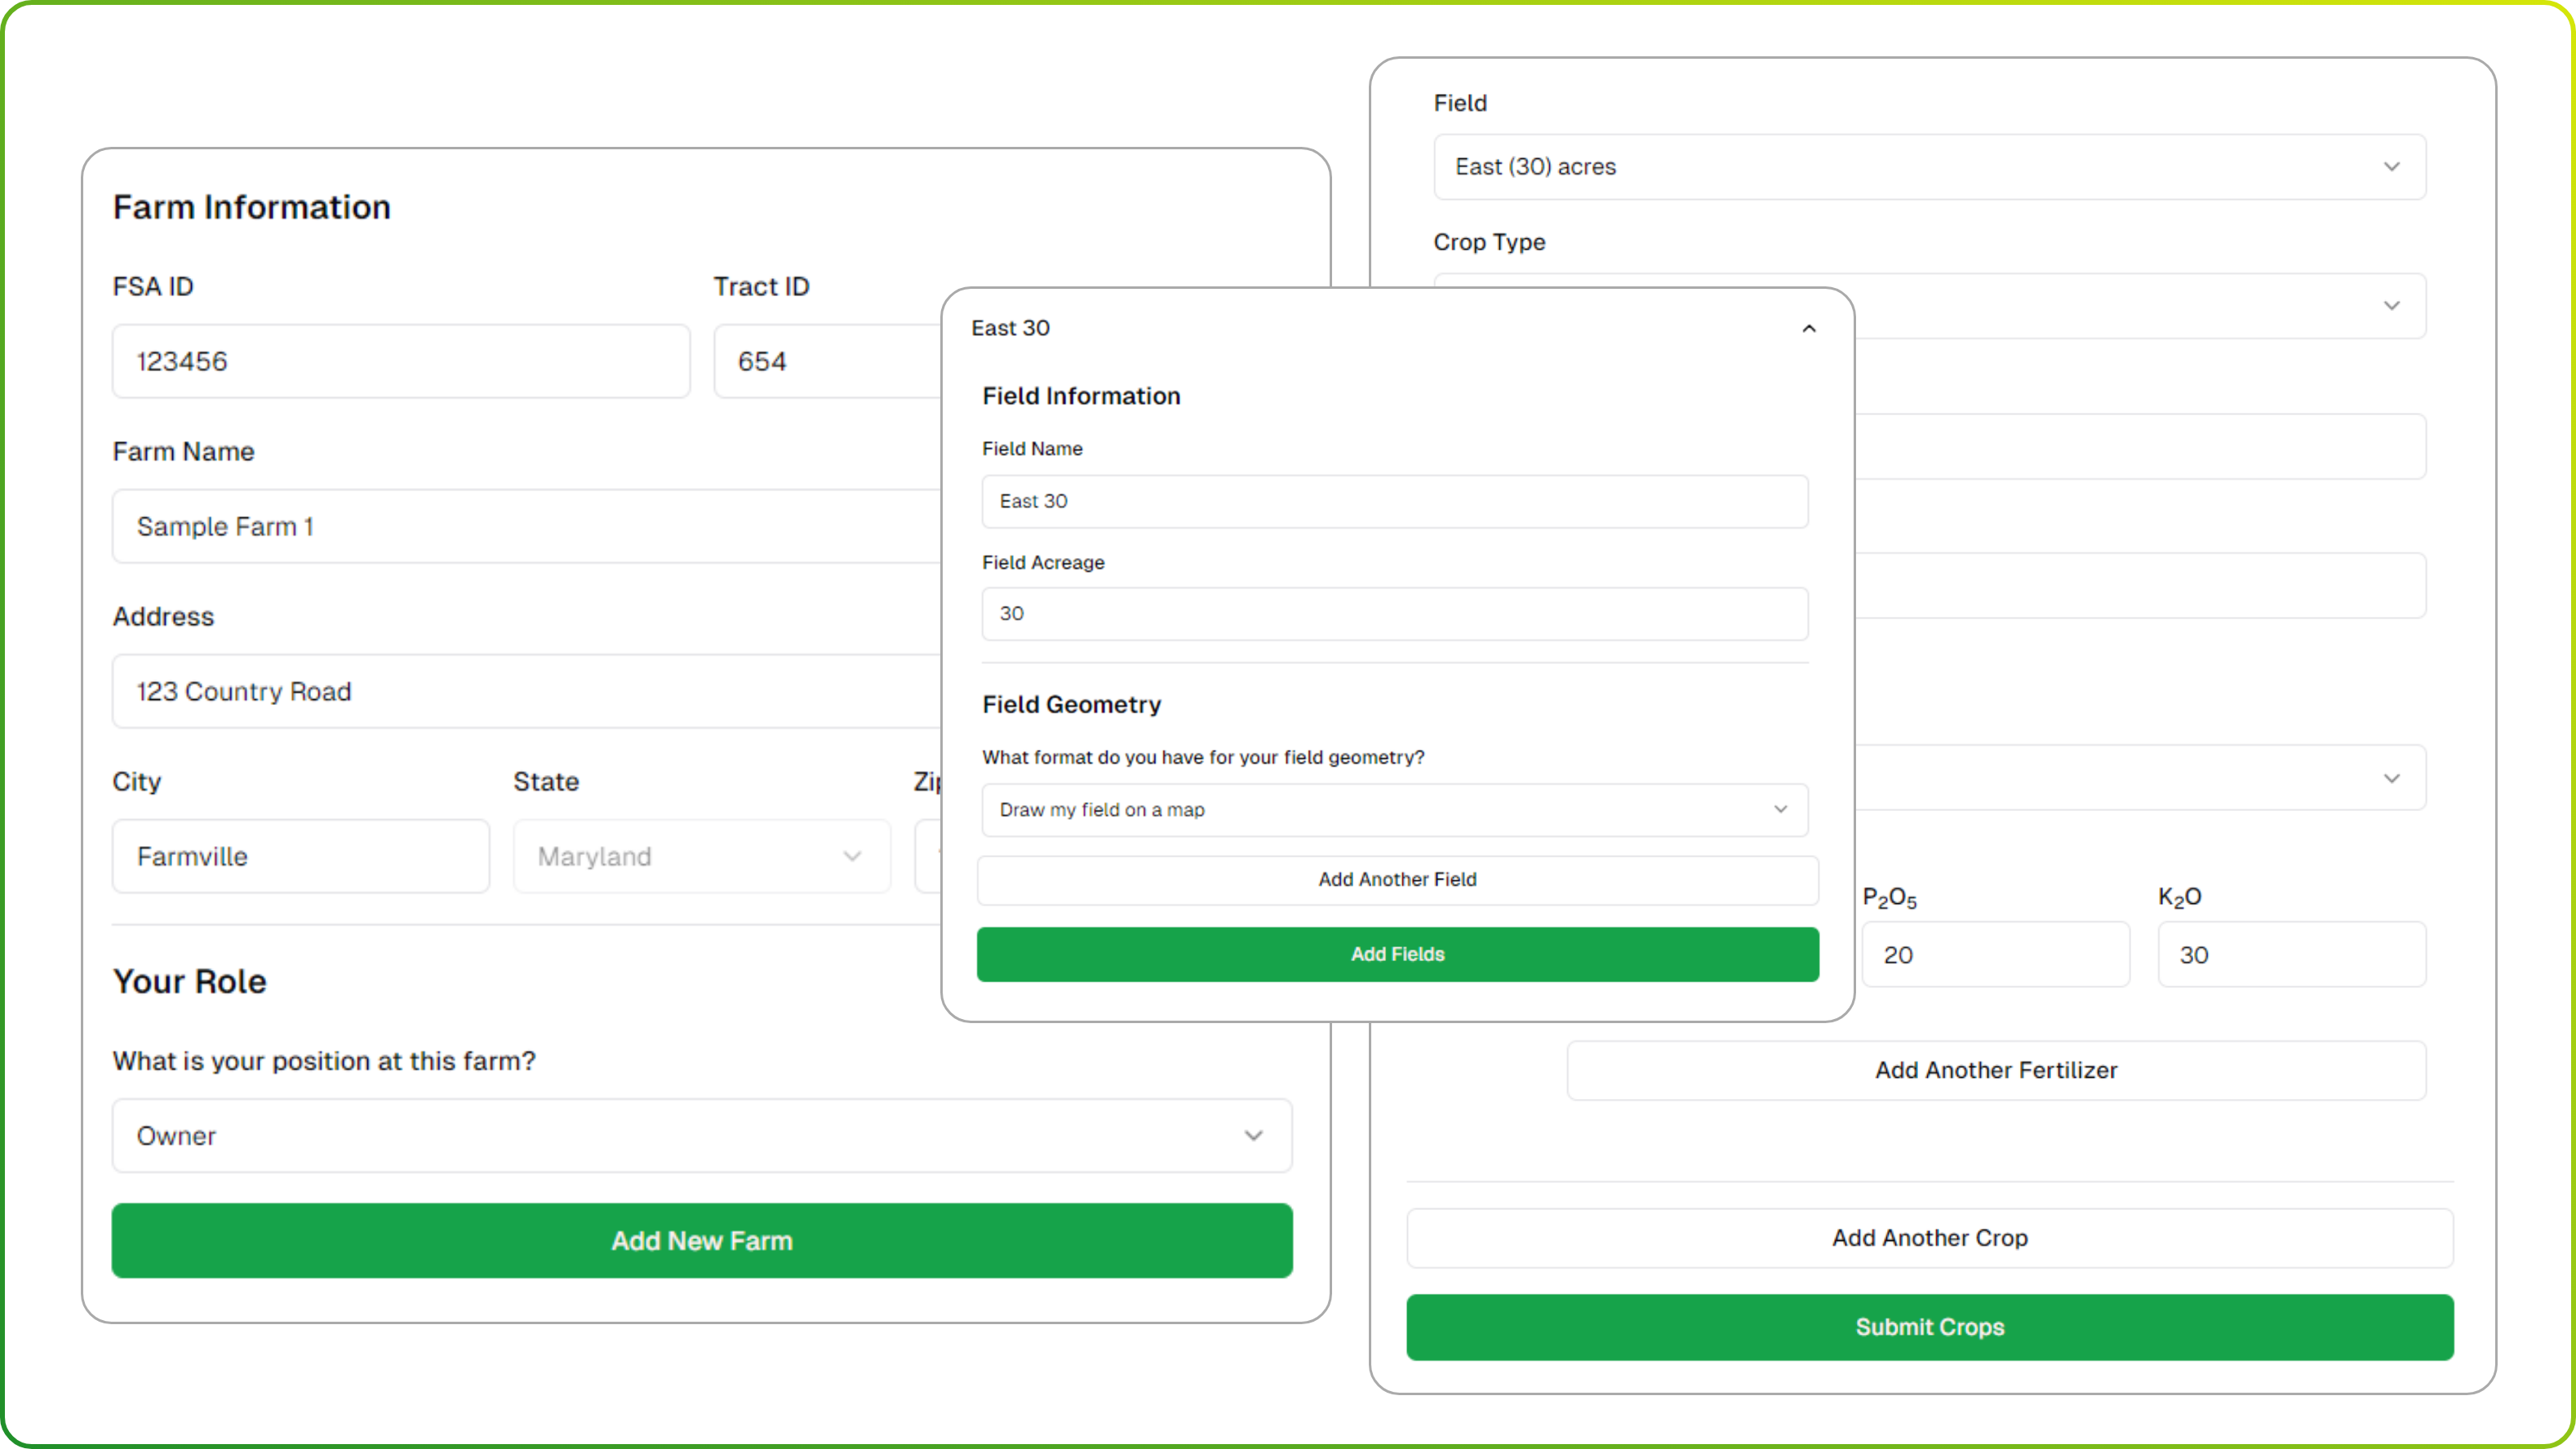Open the field geometry format dropdown
This screenshot has width=2576, height=1449.
tap(1394, 809)
